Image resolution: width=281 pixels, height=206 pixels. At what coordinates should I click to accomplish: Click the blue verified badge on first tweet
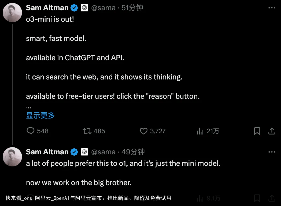(74, 8)
